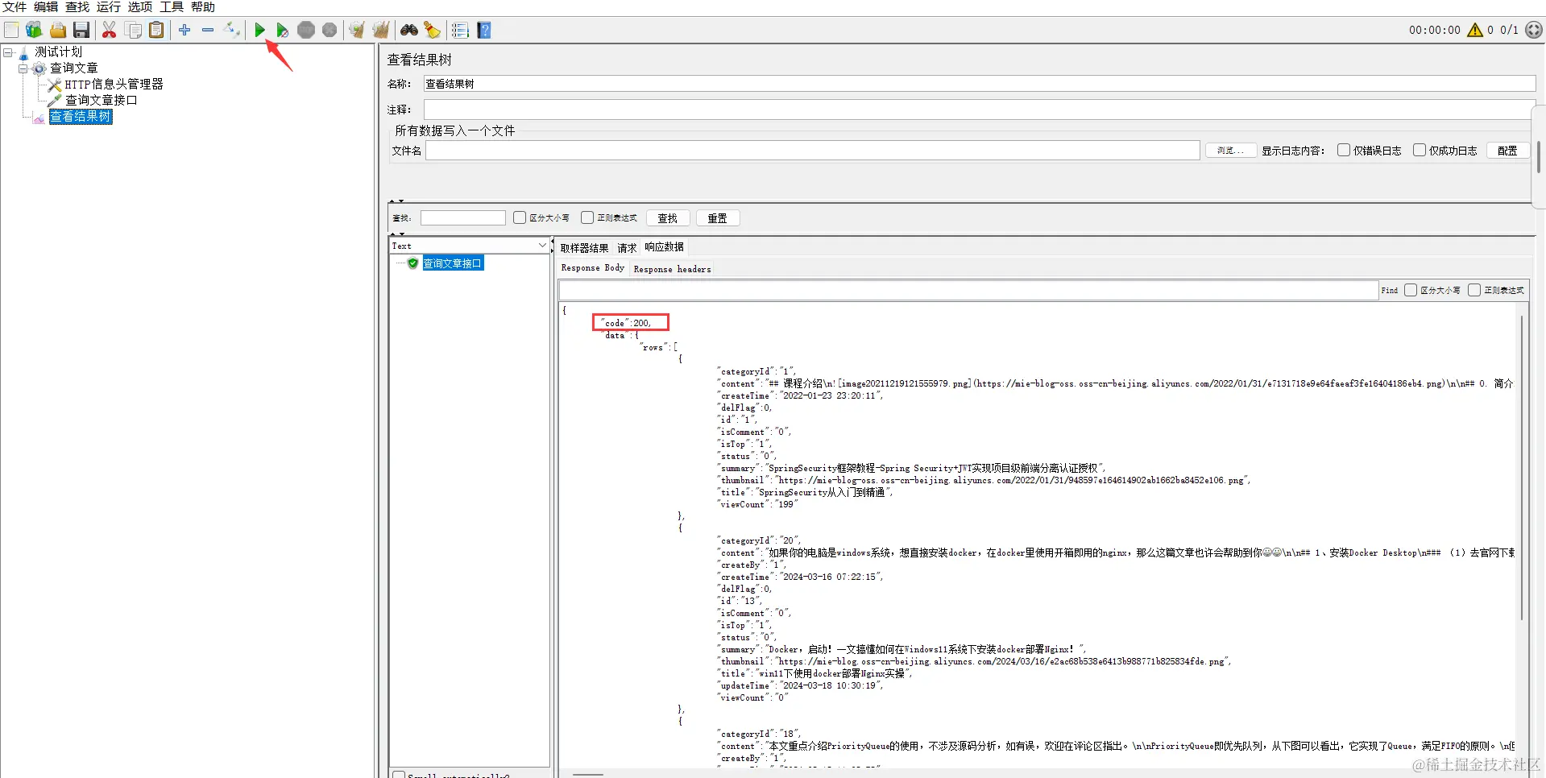Click the Paste clipboard icon
Viewport: 1546px width, 778px height.
coord(157,31)
